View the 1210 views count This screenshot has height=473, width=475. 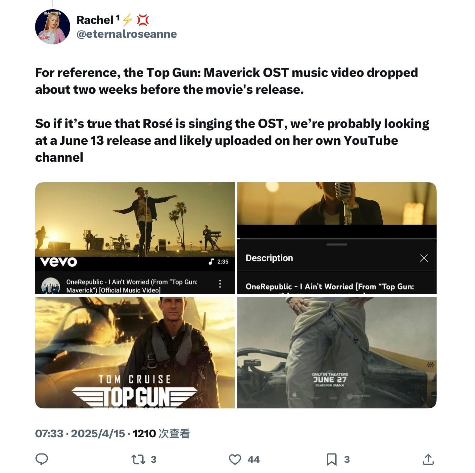point(161,433)
